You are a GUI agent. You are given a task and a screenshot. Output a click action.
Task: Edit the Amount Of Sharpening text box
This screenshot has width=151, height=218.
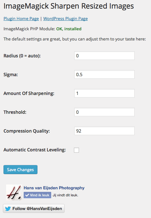point(104,93)
